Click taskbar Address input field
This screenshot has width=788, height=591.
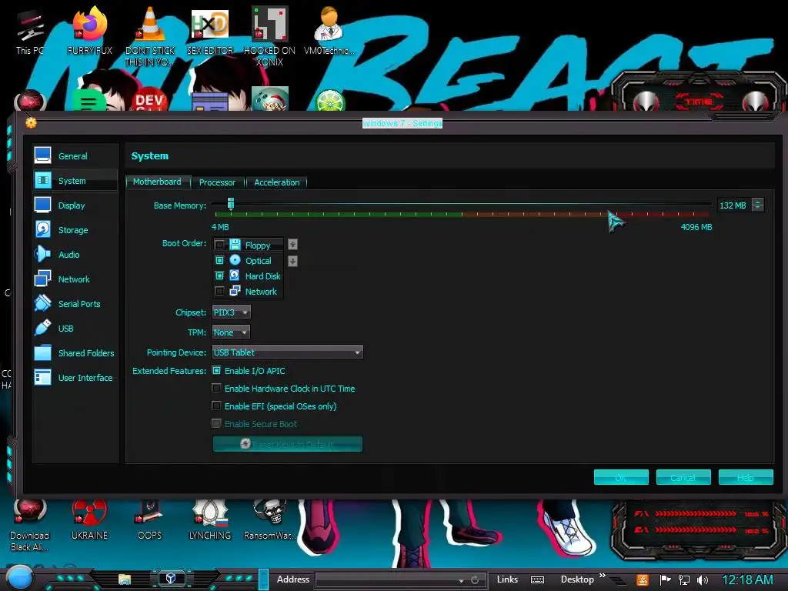(x=387, y=580)
